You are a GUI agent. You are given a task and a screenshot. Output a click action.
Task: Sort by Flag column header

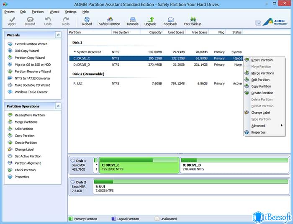(217, 32)
